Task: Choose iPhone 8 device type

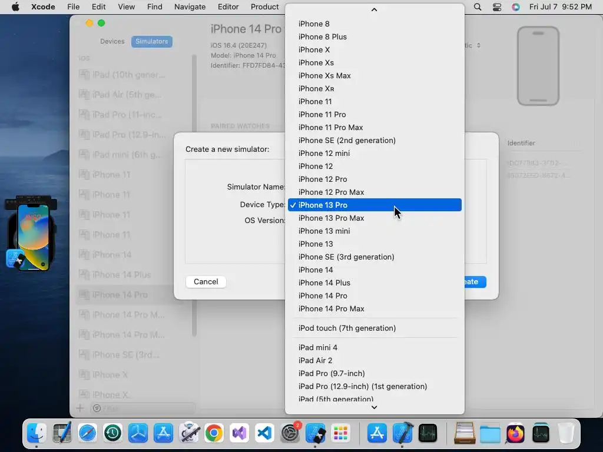Action: point(375,24)
